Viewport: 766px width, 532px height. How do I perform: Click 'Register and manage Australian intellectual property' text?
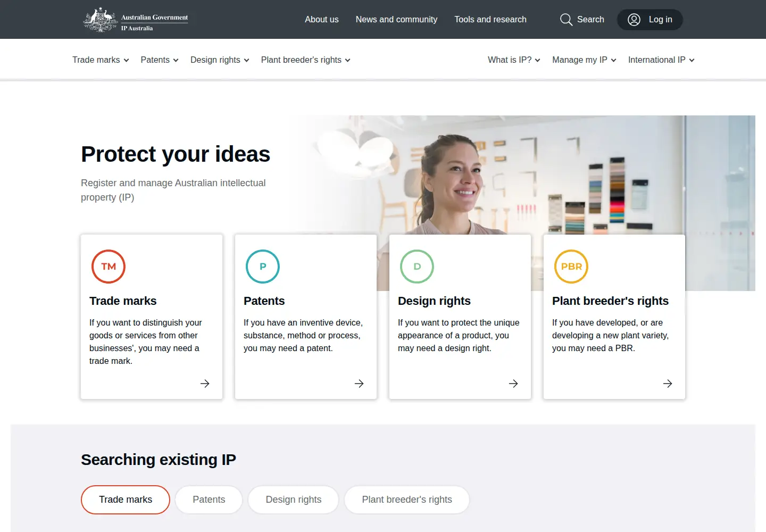[173, 190]
